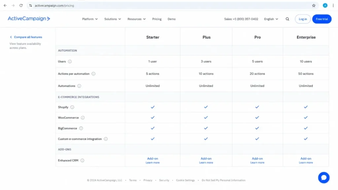338x190 pixels.
Task: Select the Enterprise plan column header
Action: (306, 37)
